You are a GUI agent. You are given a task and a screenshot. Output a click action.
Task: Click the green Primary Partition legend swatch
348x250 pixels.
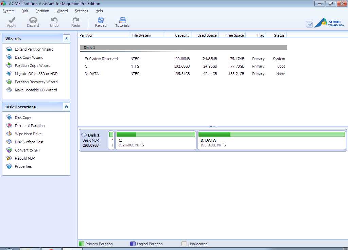click(x=82, y=244)
